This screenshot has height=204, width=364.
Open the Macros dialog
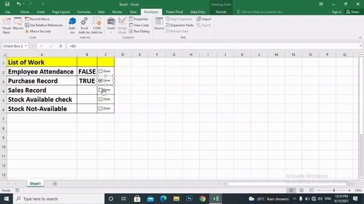pos(18,24)
